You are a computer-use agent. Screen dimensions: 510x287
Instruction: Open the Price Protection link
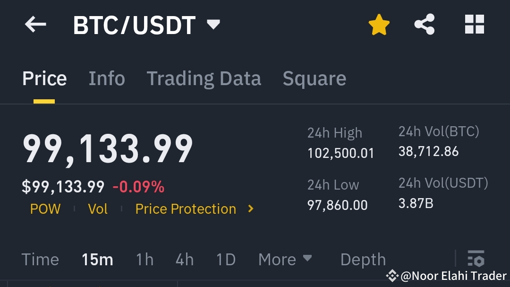click(186, 209)
